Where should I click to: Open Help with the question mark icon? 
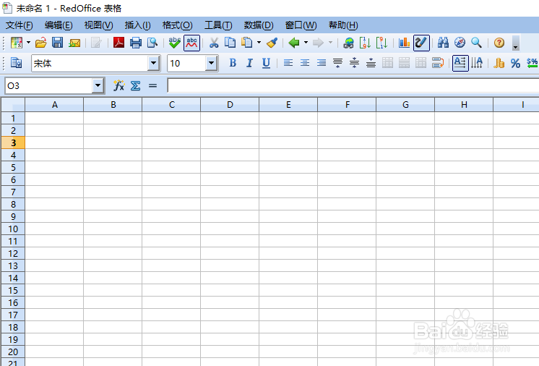(499, 43)
